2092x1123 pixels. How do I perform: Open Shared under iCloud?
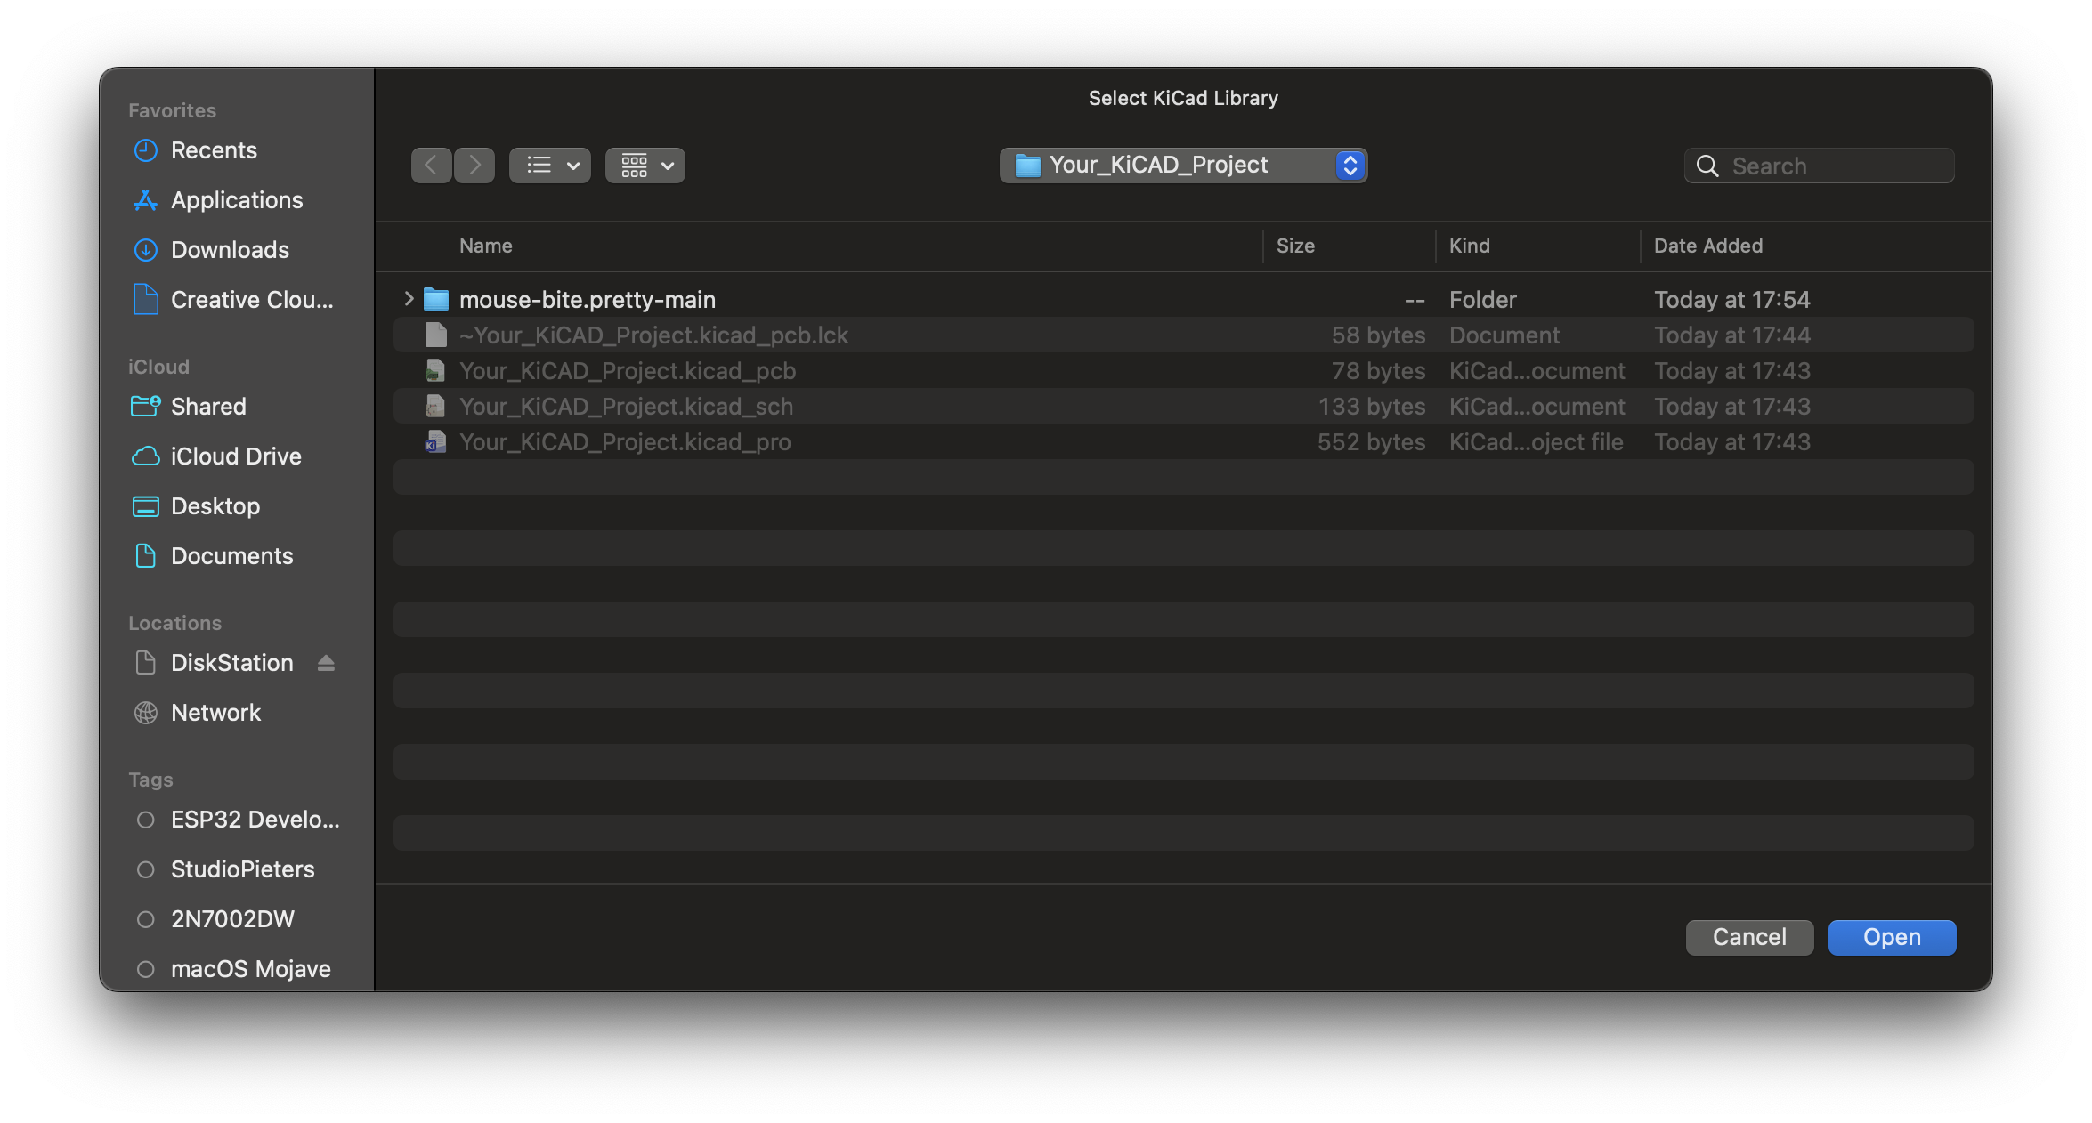tap(208, 407)
